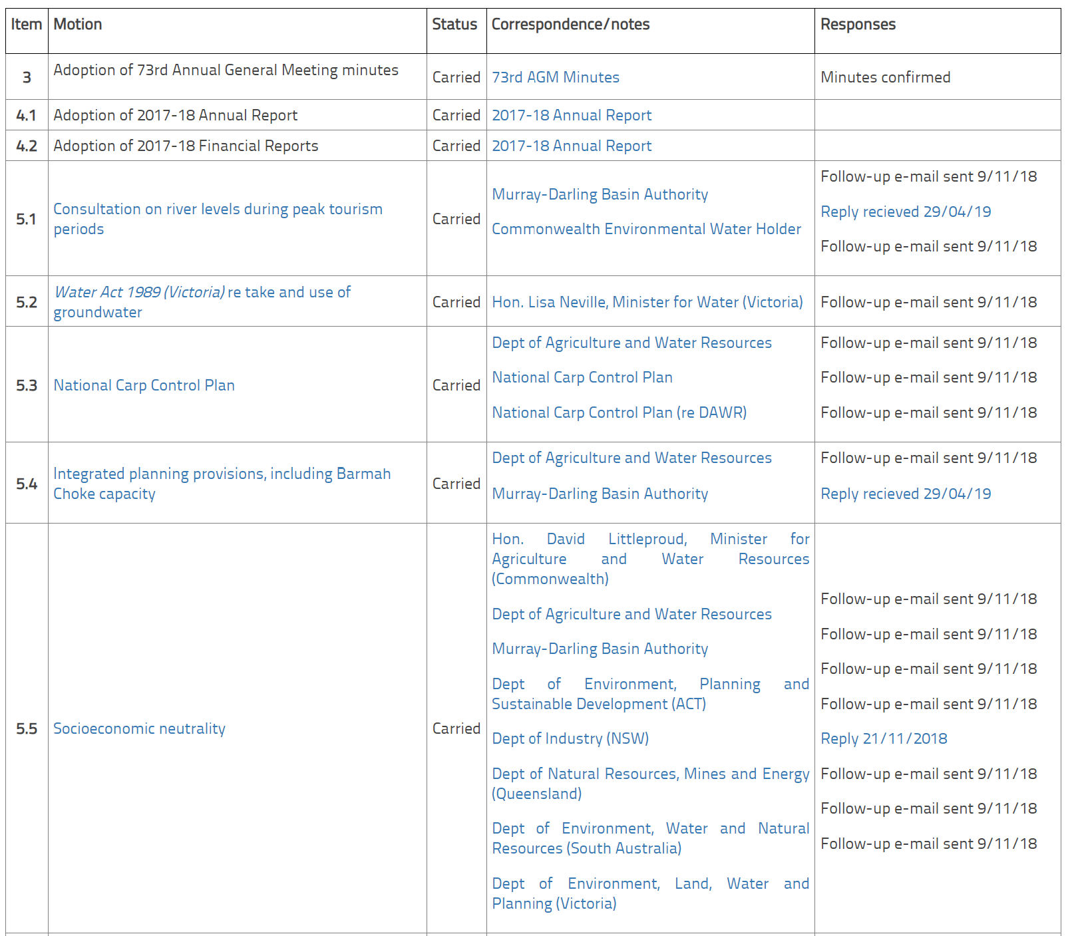Screen dimensions: 1068x936
Task: Open Dept of Industry (NSW) link
Action: point(570,738)
